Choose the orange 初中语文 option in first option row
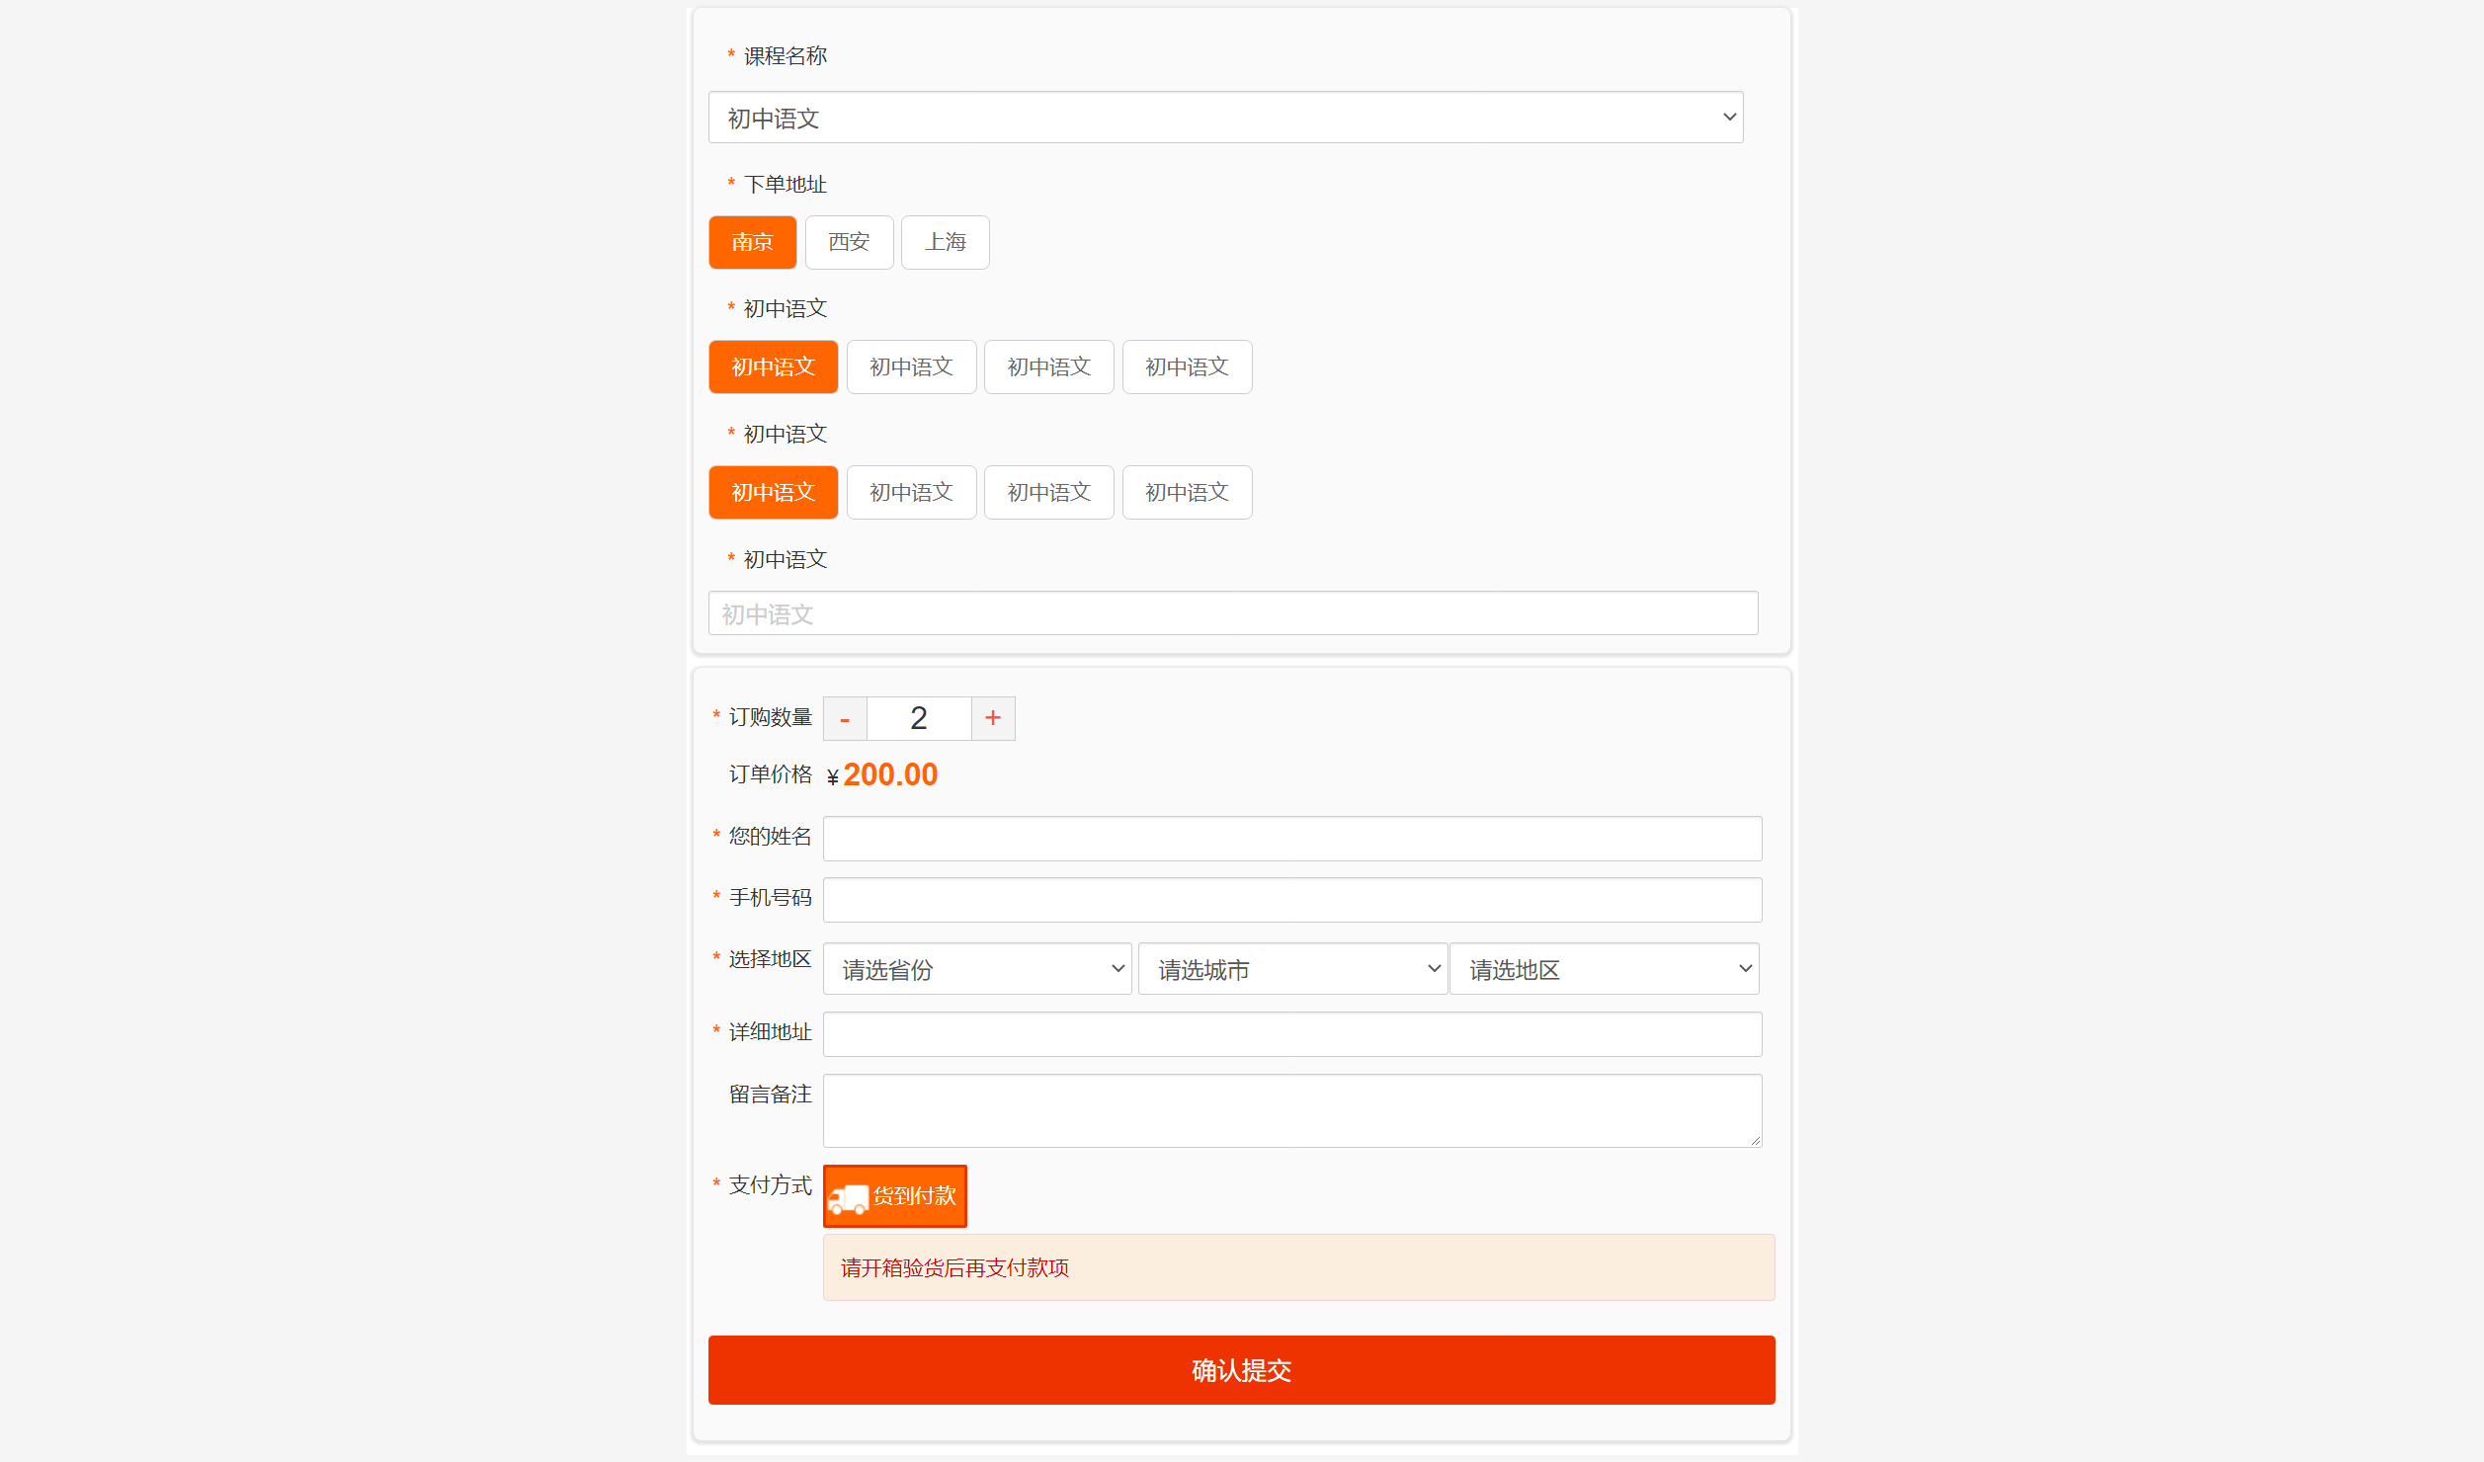The image size is (2484, 1462). (773, 367)
